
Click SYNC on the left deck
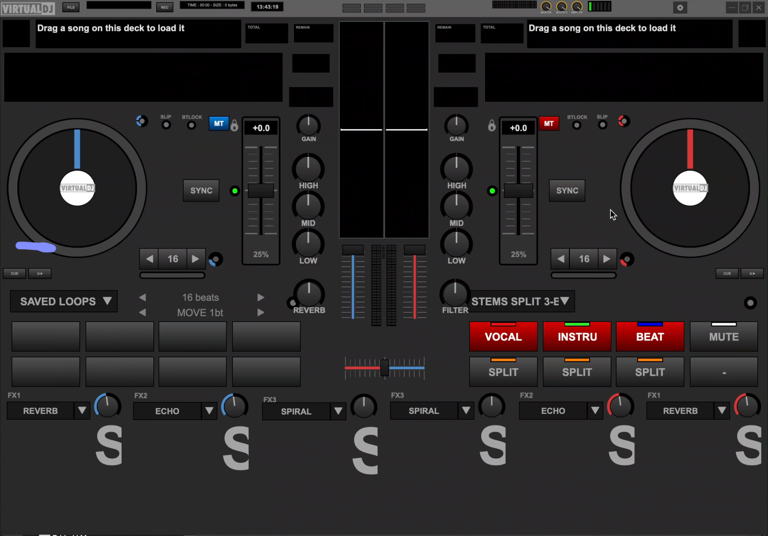(x=201, y=191)
